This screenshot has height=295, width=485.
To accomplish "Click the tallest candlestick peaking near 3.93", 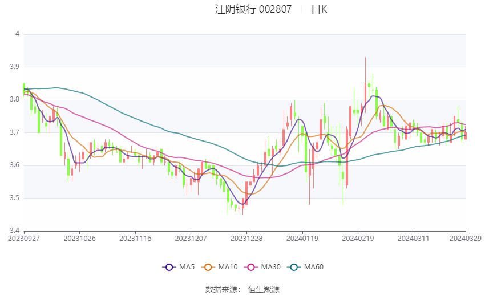I will (365, 85).
